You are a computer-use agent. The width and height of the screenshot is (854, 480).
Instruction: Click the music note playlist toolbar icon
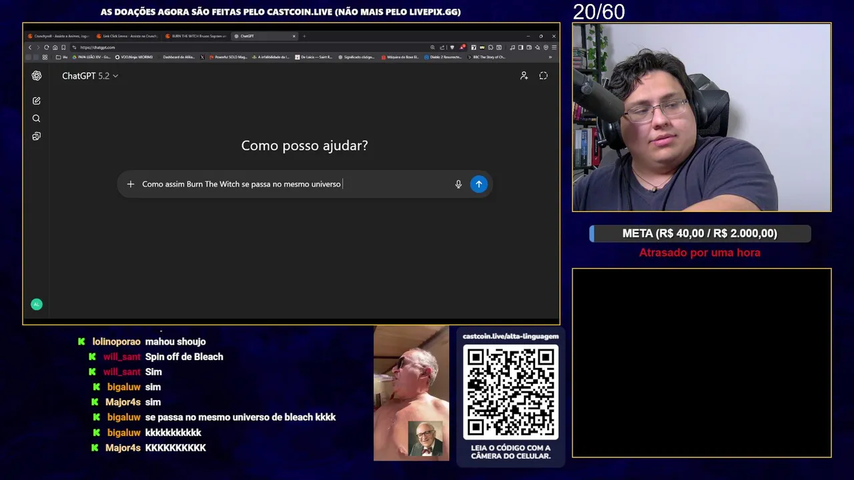click(512, 47)
